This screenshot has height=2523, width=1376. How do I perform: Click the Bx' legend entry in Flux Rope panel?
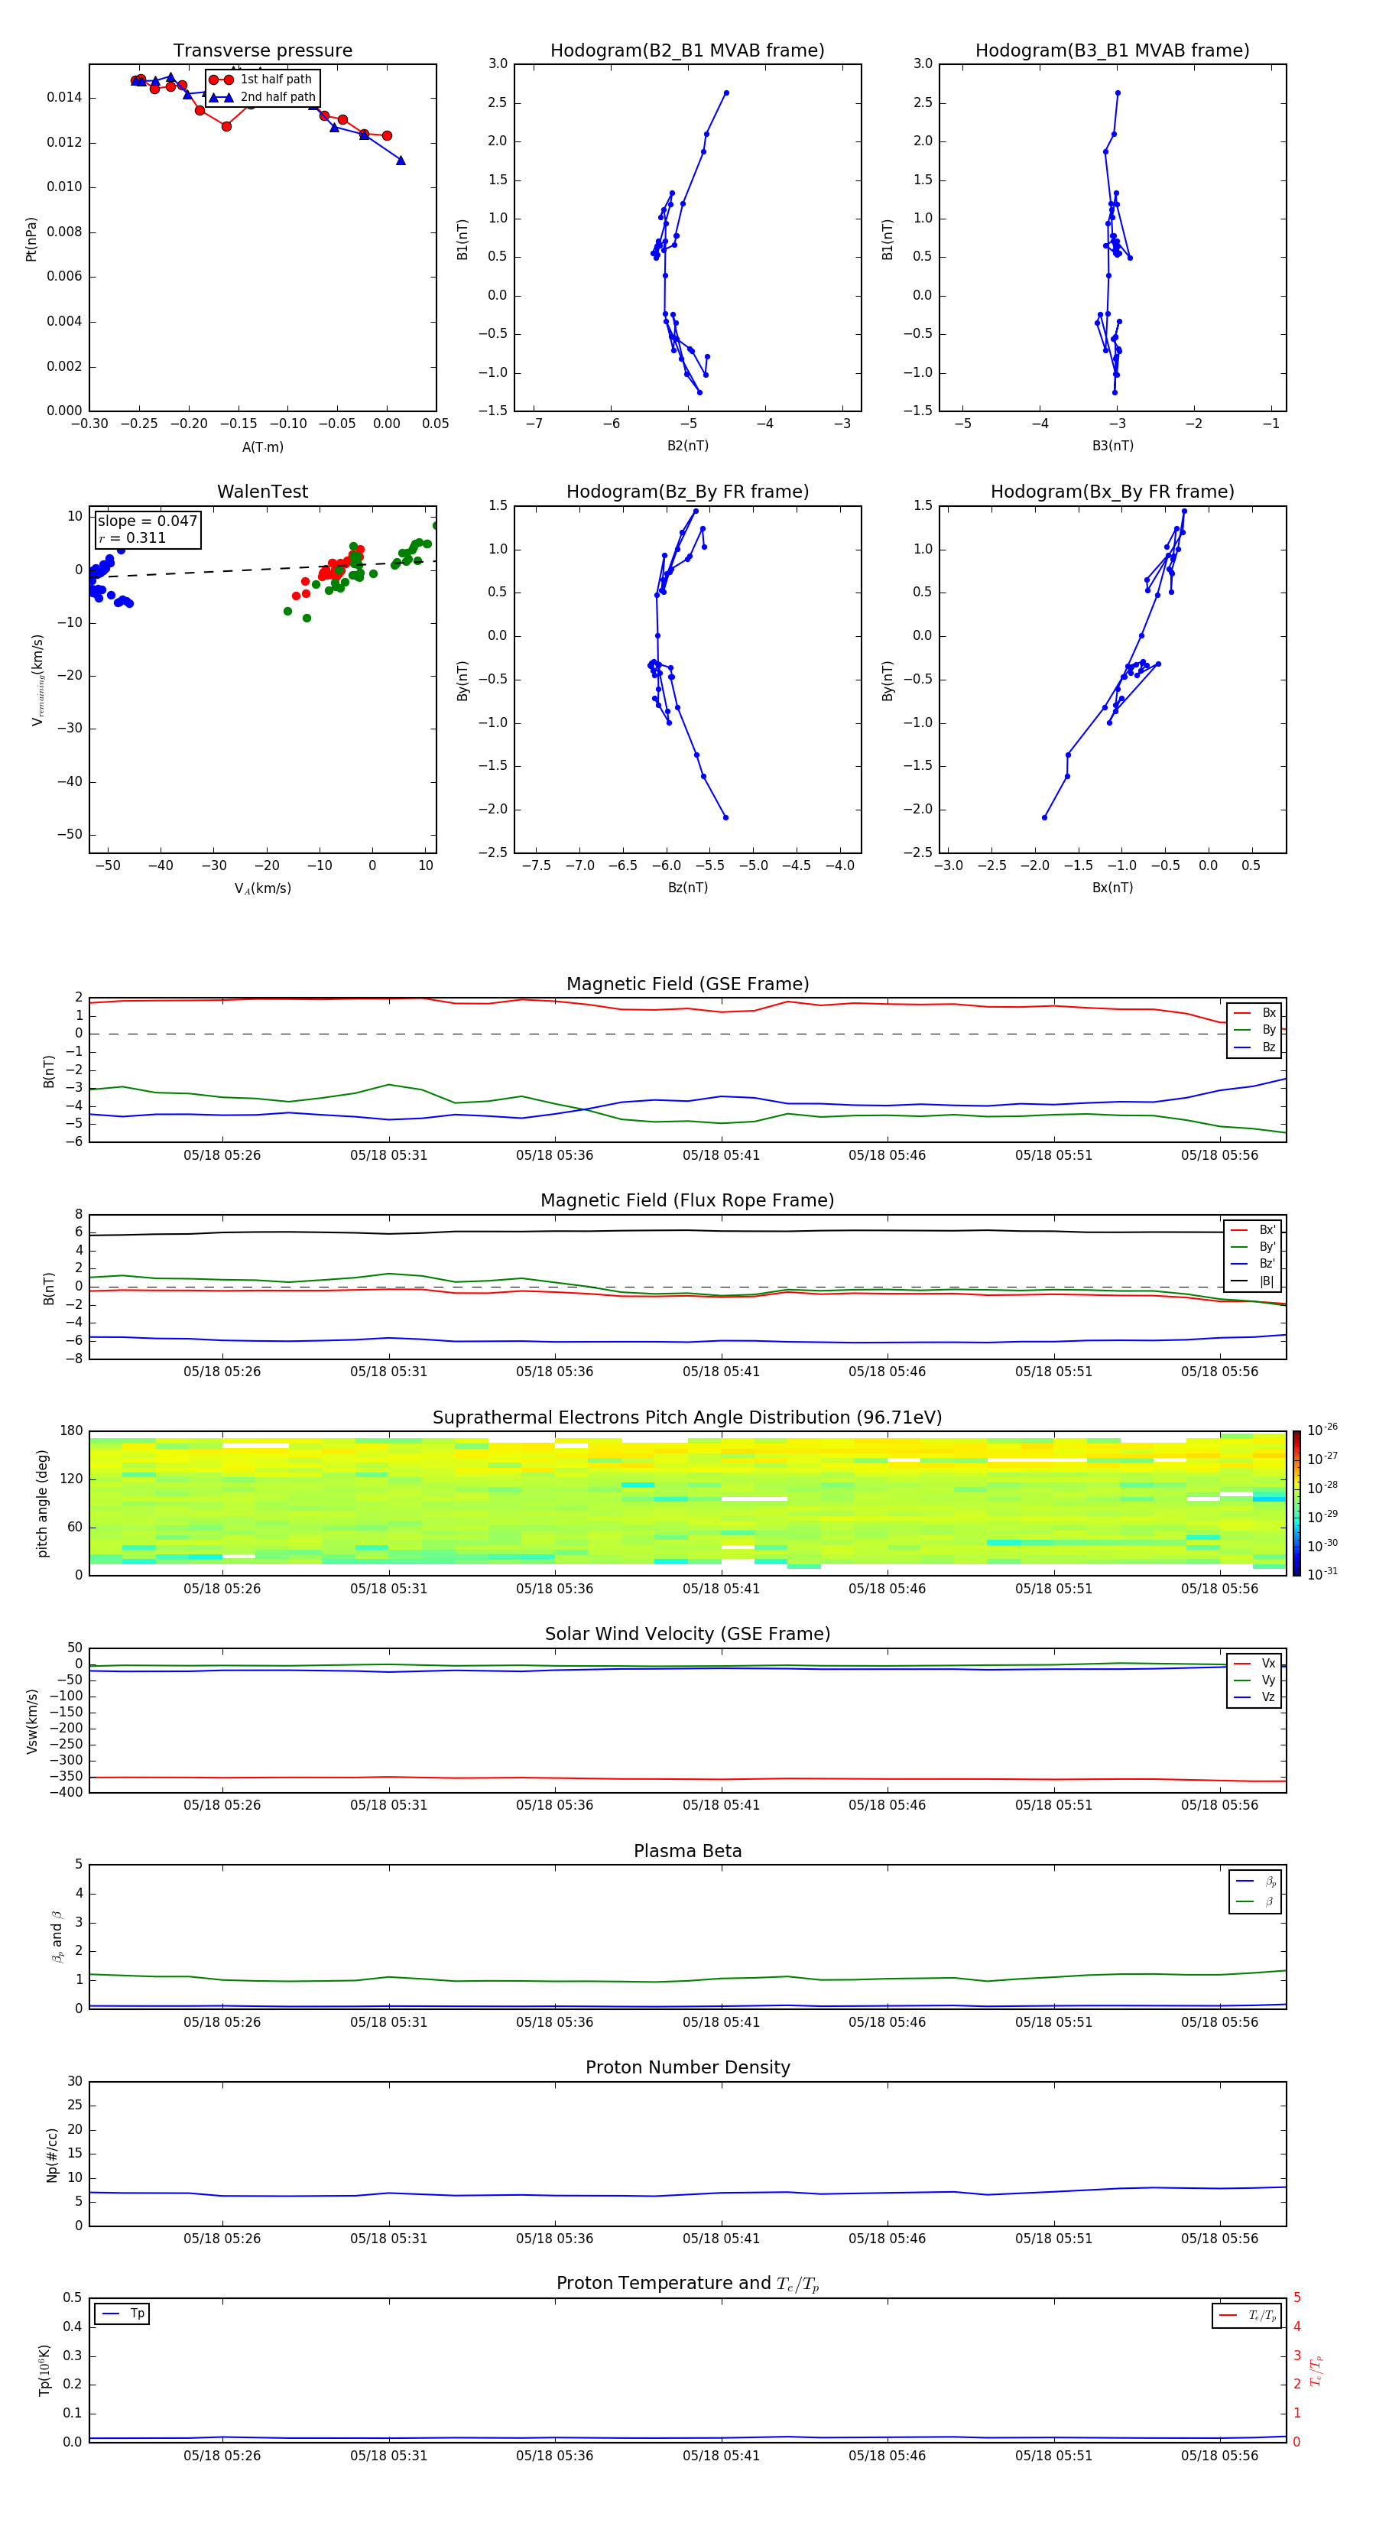pyautogui.click(x=1253, y=1230)
